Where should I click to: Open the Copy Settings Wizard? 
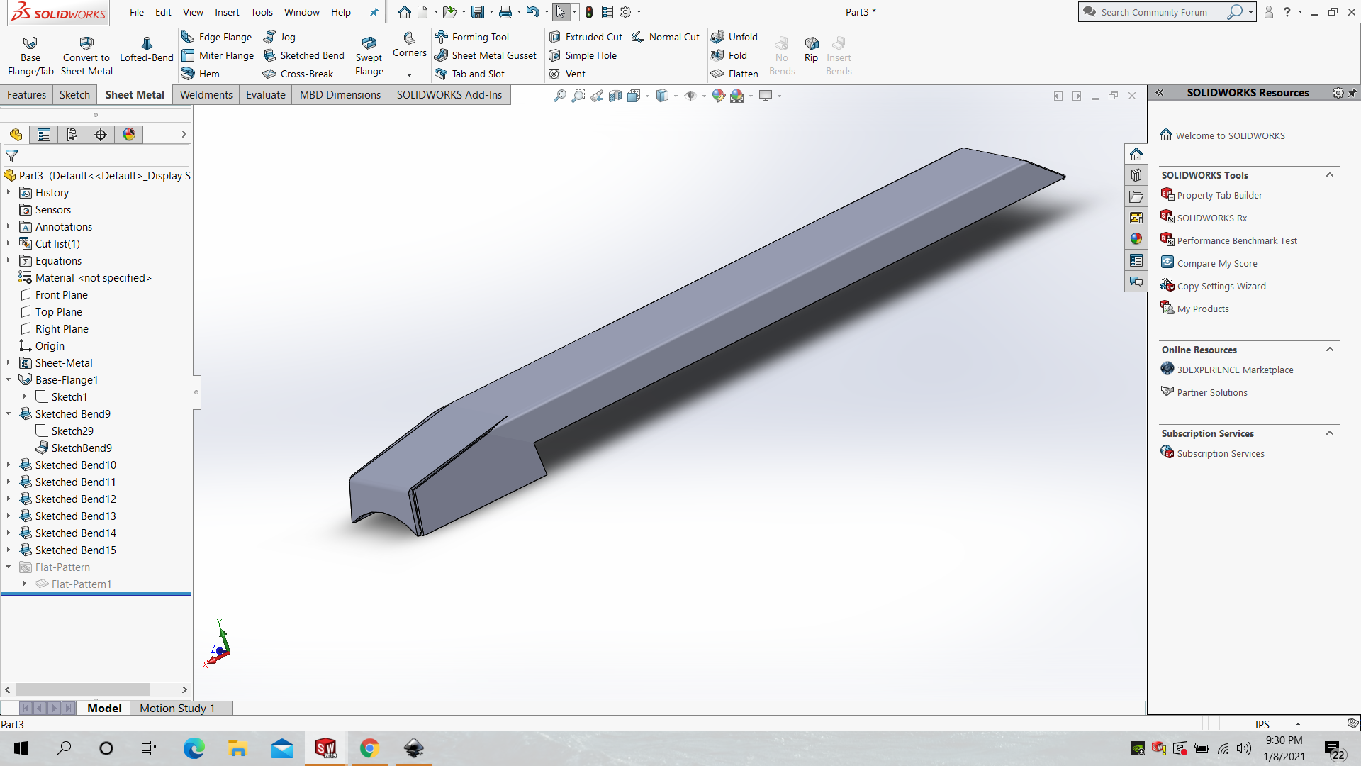(1221, 287)
